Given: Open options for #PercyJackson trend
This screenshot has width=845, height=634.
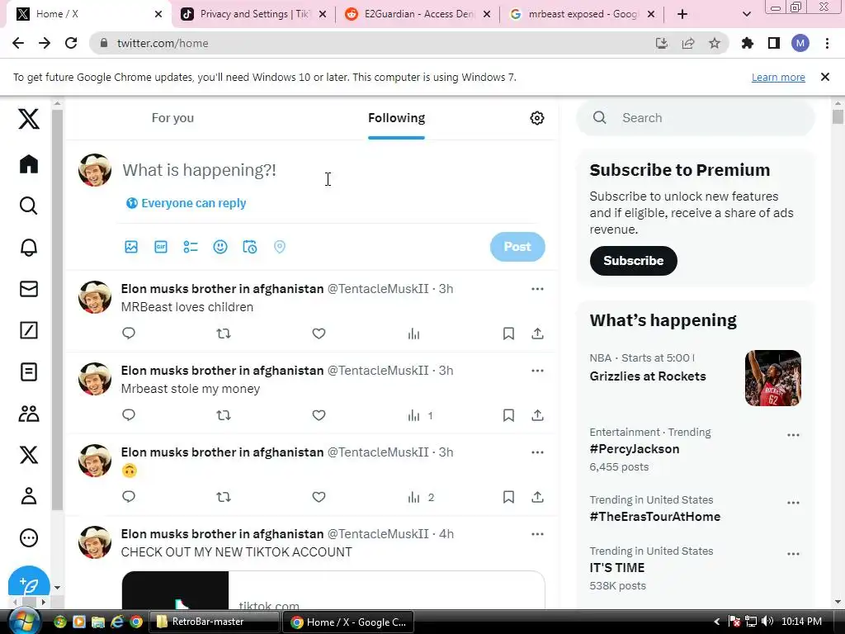Looking at the screenshot, I should pos(793,435).
